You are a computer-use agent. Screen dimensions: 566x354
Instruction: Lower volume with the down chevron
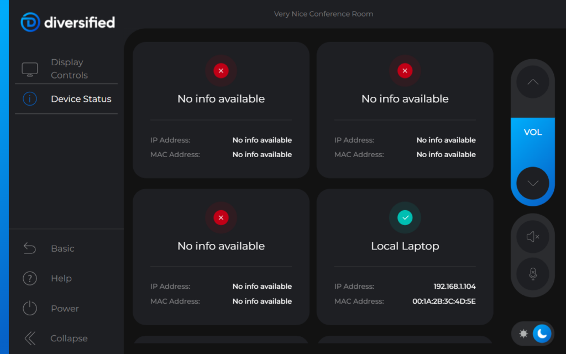click(533, 183)
